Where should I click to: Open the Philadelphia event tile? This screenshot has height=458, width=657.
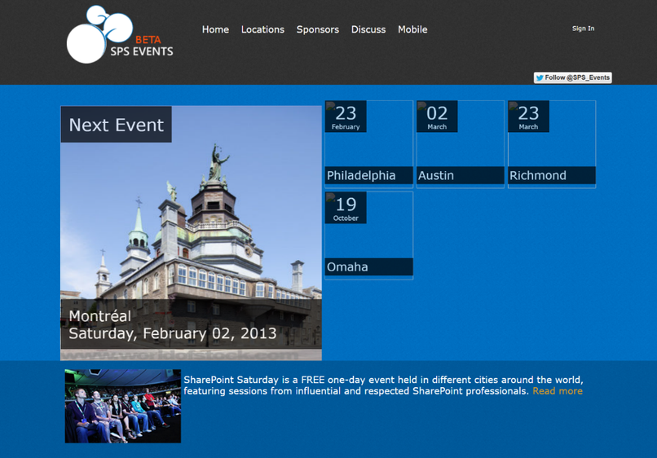368,144
